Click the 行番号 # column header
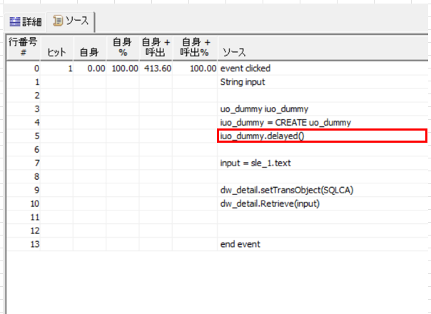The width and height of the screenshot is (431, 314). 22,47
